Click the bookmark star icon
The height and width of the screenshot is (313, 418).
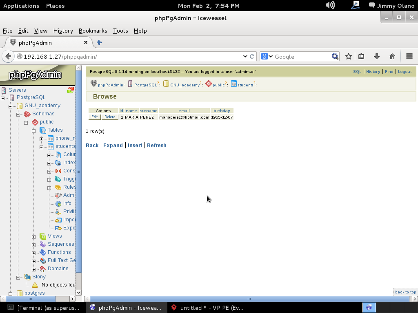click(x=348, y=57)
